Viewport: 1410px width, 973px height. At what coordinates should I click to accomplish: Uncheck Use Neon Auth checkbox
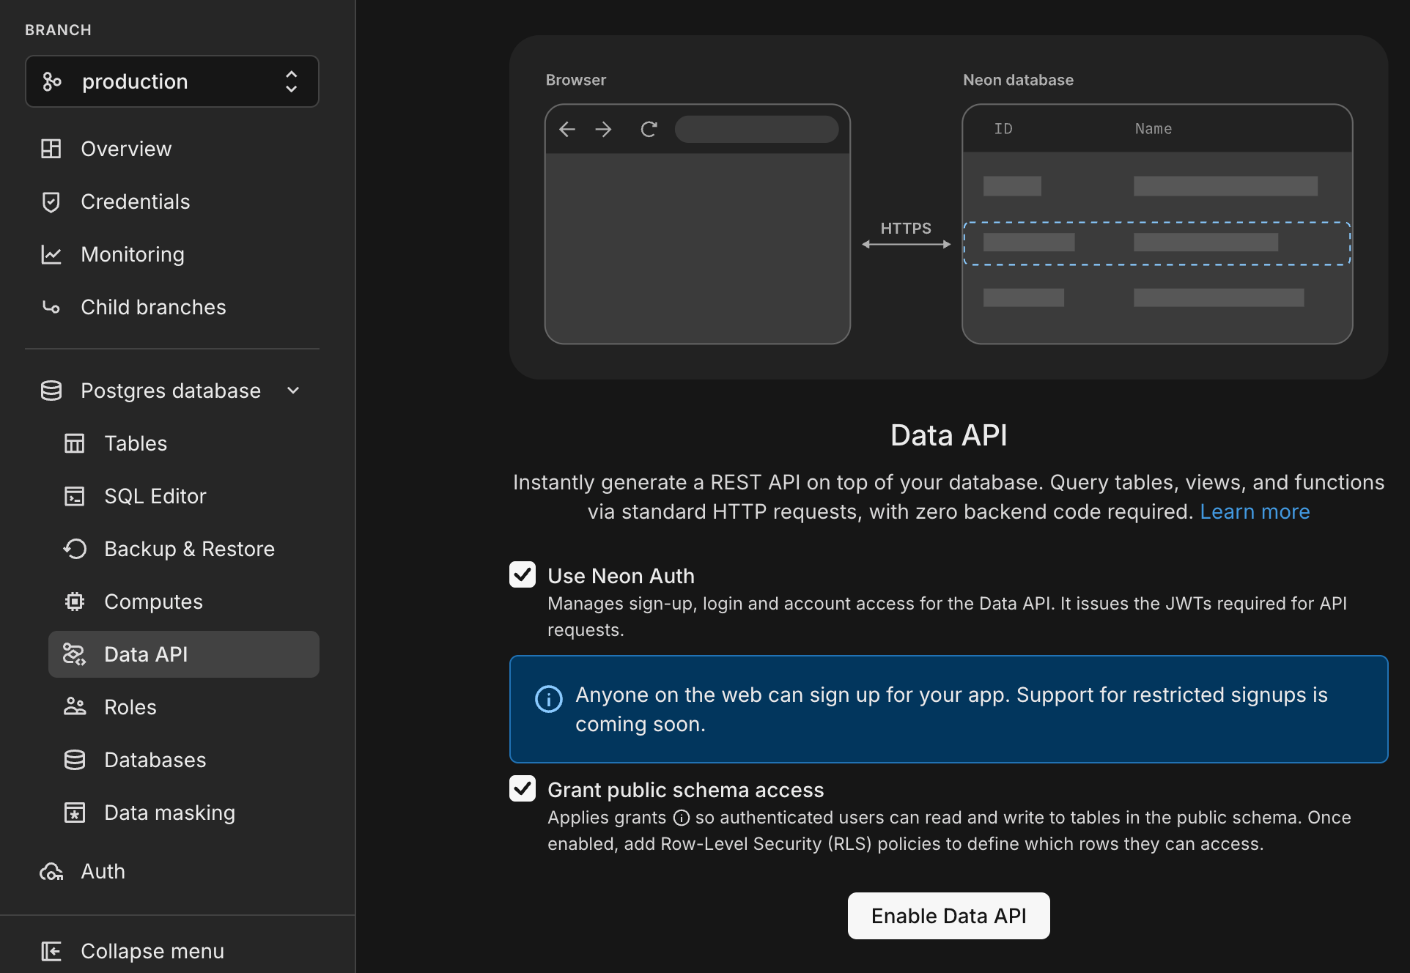point(523,574)
